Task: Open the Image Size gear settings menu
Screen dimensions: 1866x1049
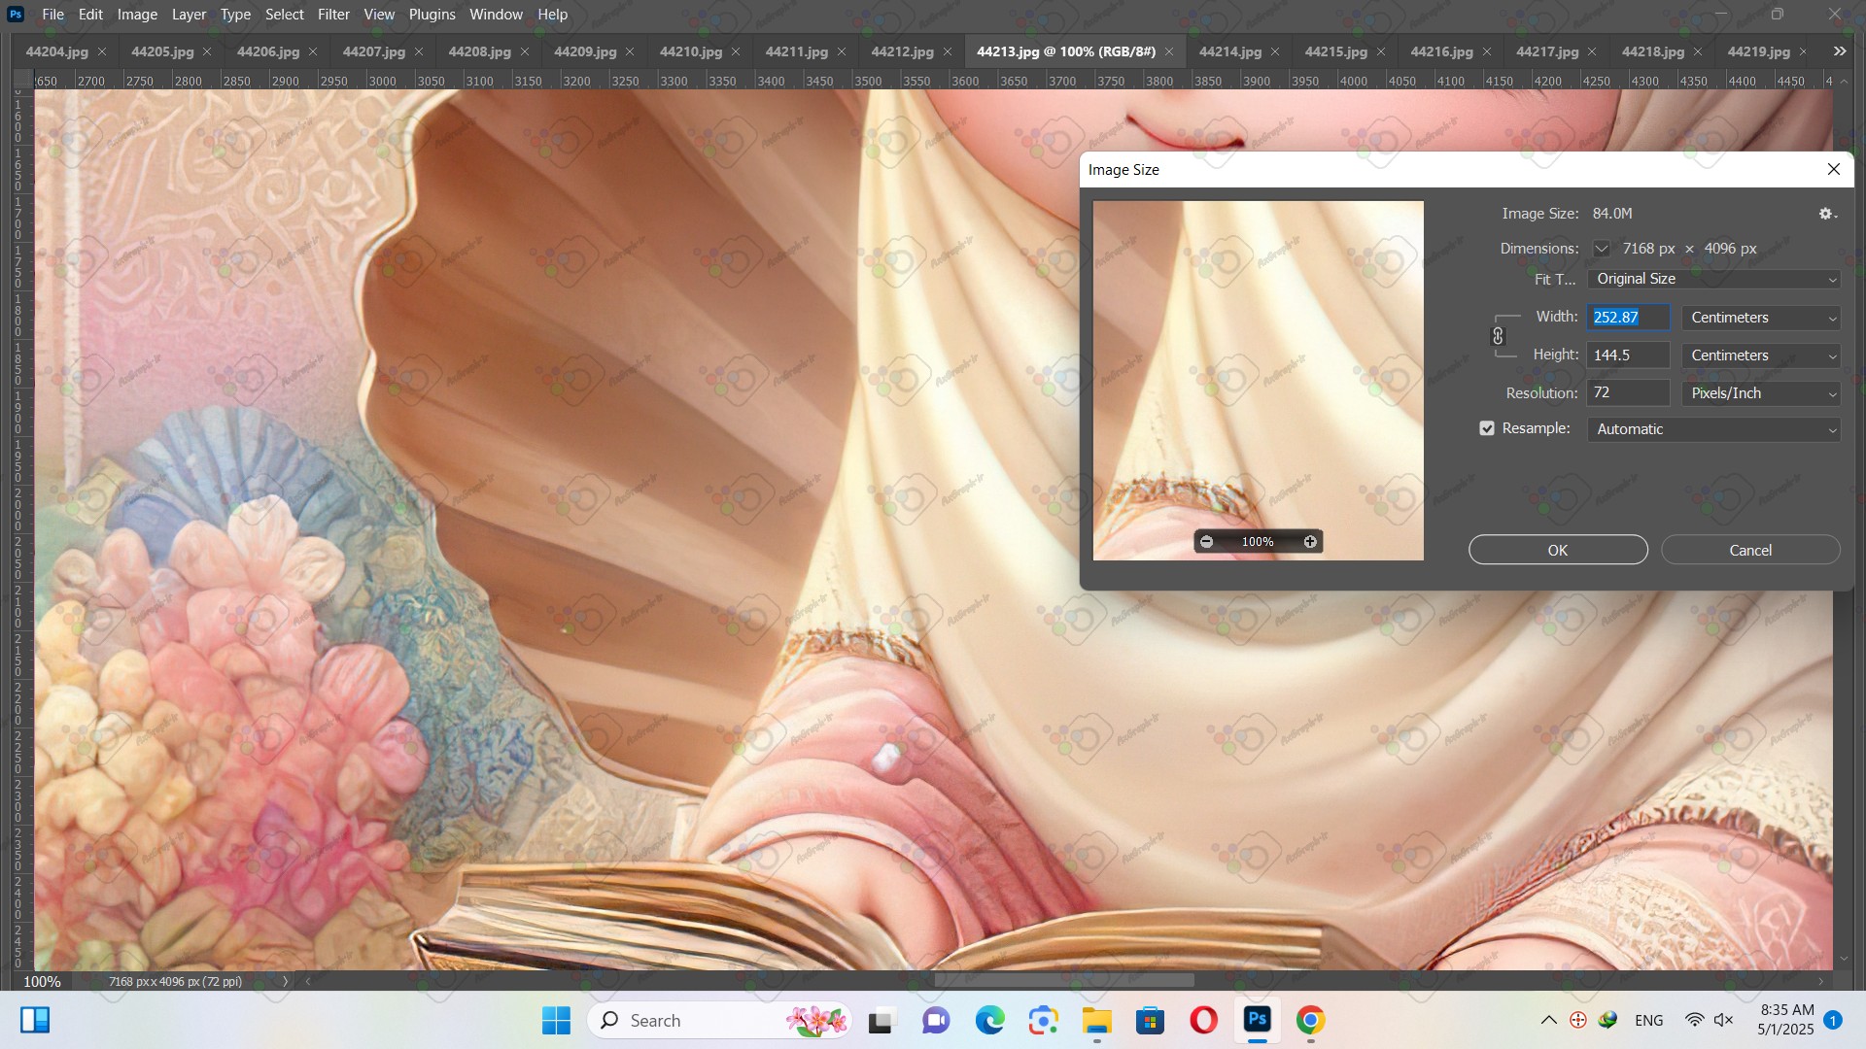Action: [1827, 214]
